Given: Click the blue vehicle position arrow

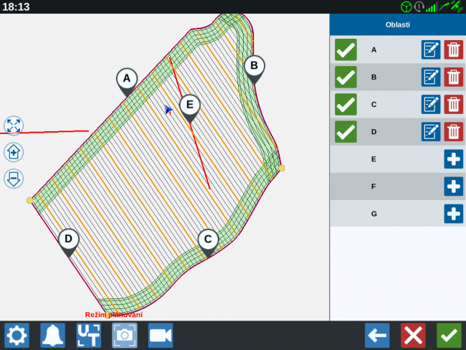Looking at the screenshot, I should (x=168, y=110).
